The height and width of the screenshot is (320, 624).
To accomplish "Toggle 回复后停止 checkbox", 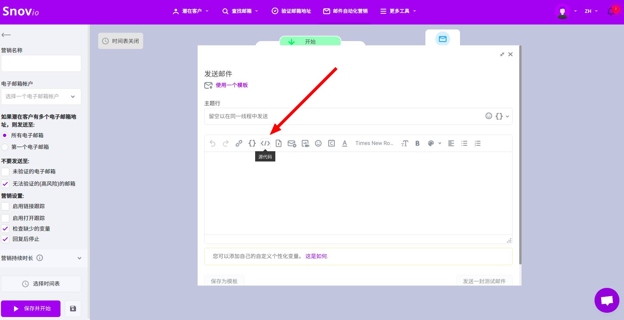I will point(5,239).
